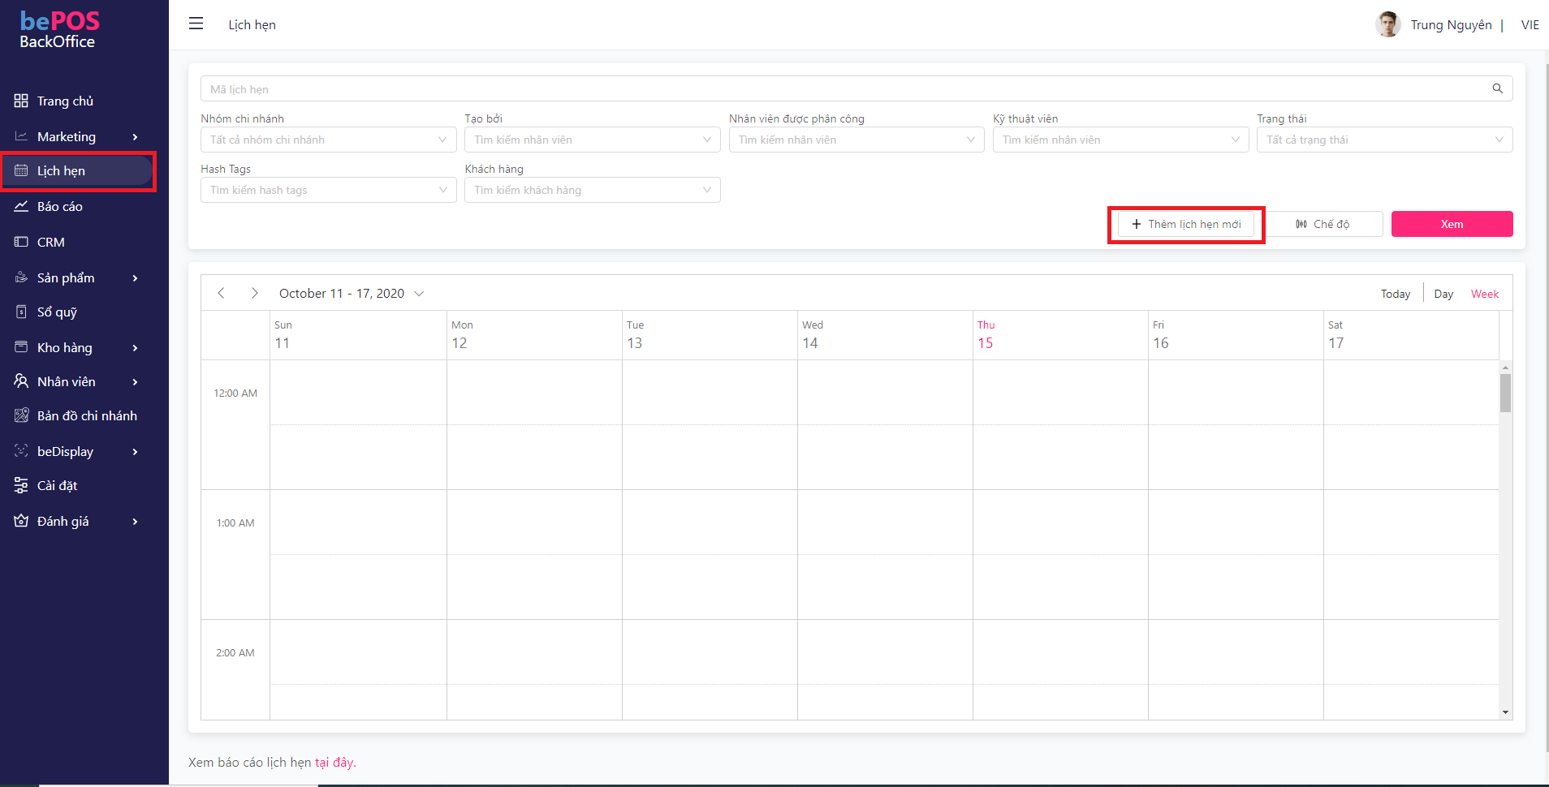Screen dimensions: 1549x787
Task: Open the Nhóm chi nhánh dropdown
Action: pyautogui.click(x=328, y=140)
